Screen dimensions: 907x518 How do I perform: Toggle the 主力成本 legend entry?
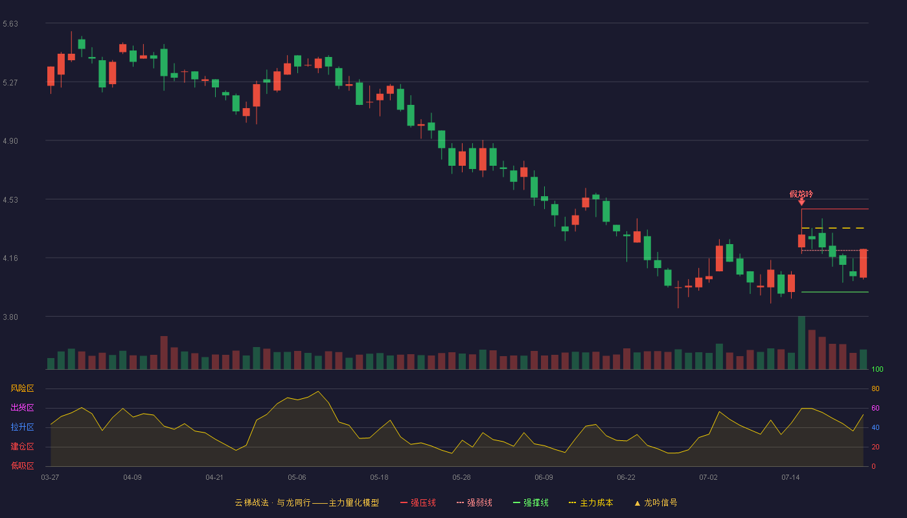591,502
